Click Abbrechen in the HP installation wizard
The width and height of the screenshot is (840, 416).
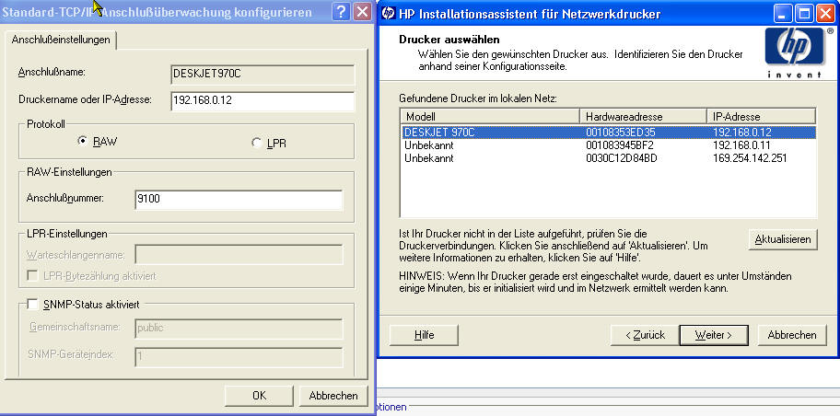tap(792, 335)
